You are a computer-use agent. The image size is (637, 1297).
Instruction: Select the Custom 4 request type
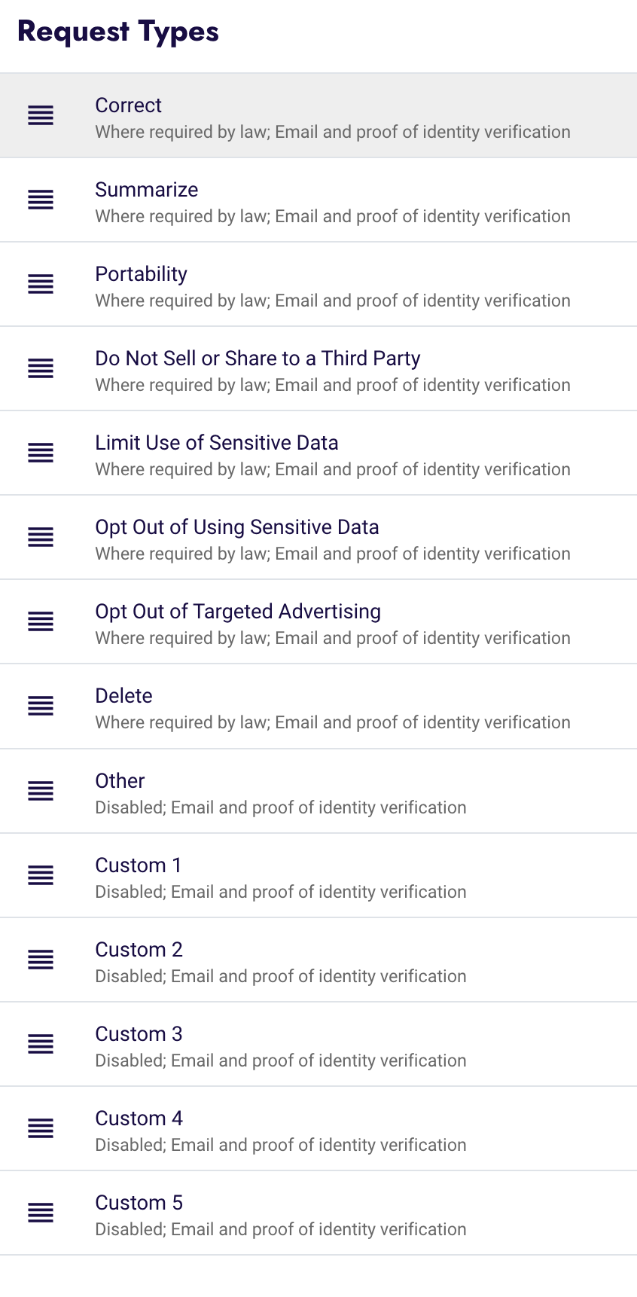318,1128
